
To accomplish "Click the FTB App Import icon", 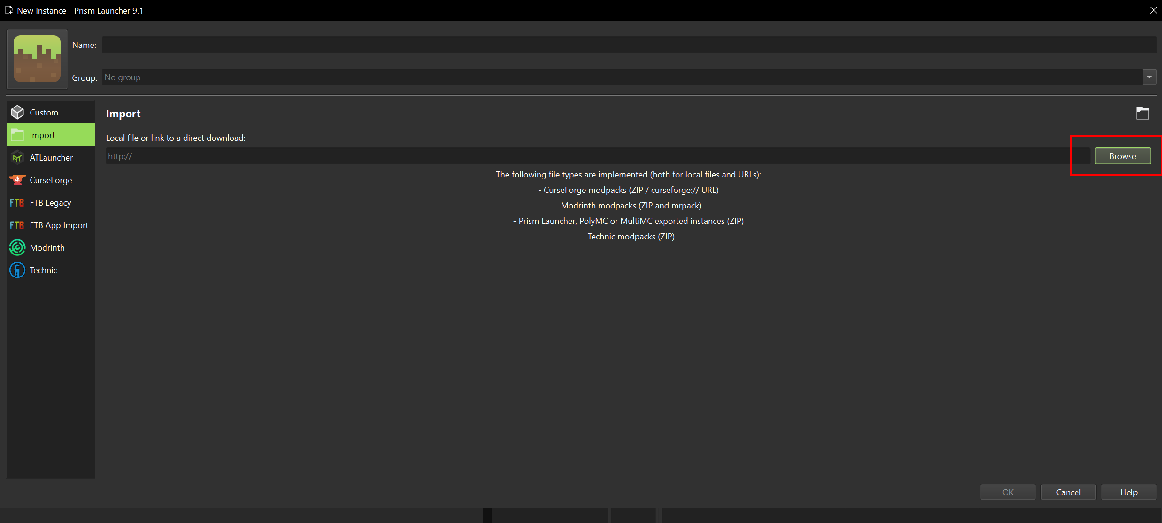I will click(x=17, y=225).
